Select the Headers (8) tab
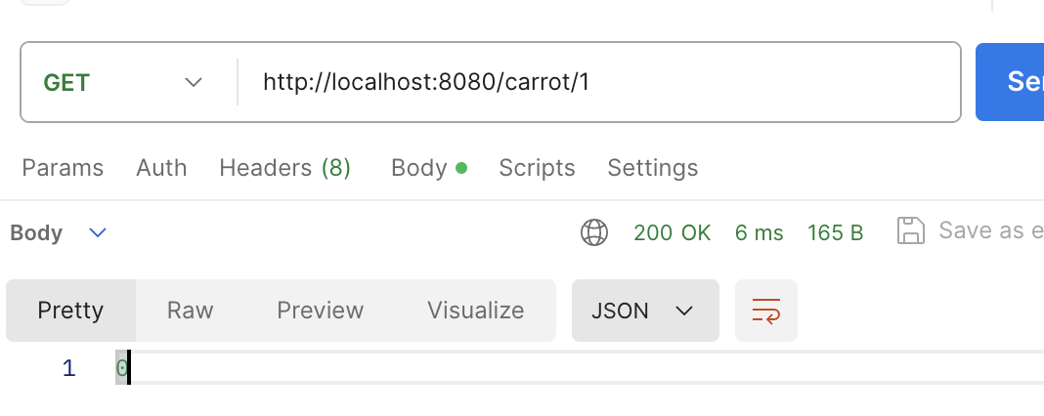Image resolution: width=1044 pixels, height=416 pixels. [x=285, y=168]
